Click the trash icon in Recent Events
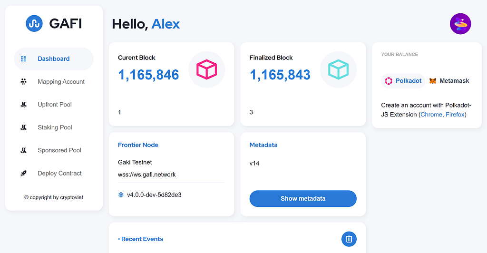487x253 pixels. coord(349,239)
